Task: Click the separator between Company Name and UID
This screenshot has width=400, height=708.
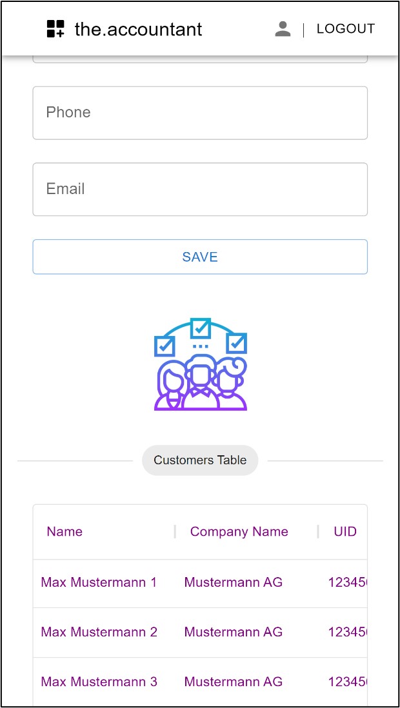Action: click(x=318, y=531)
